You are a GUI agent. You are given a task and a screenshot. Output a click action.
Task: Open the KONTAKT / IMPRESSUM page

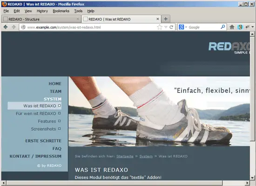[35, 156]
